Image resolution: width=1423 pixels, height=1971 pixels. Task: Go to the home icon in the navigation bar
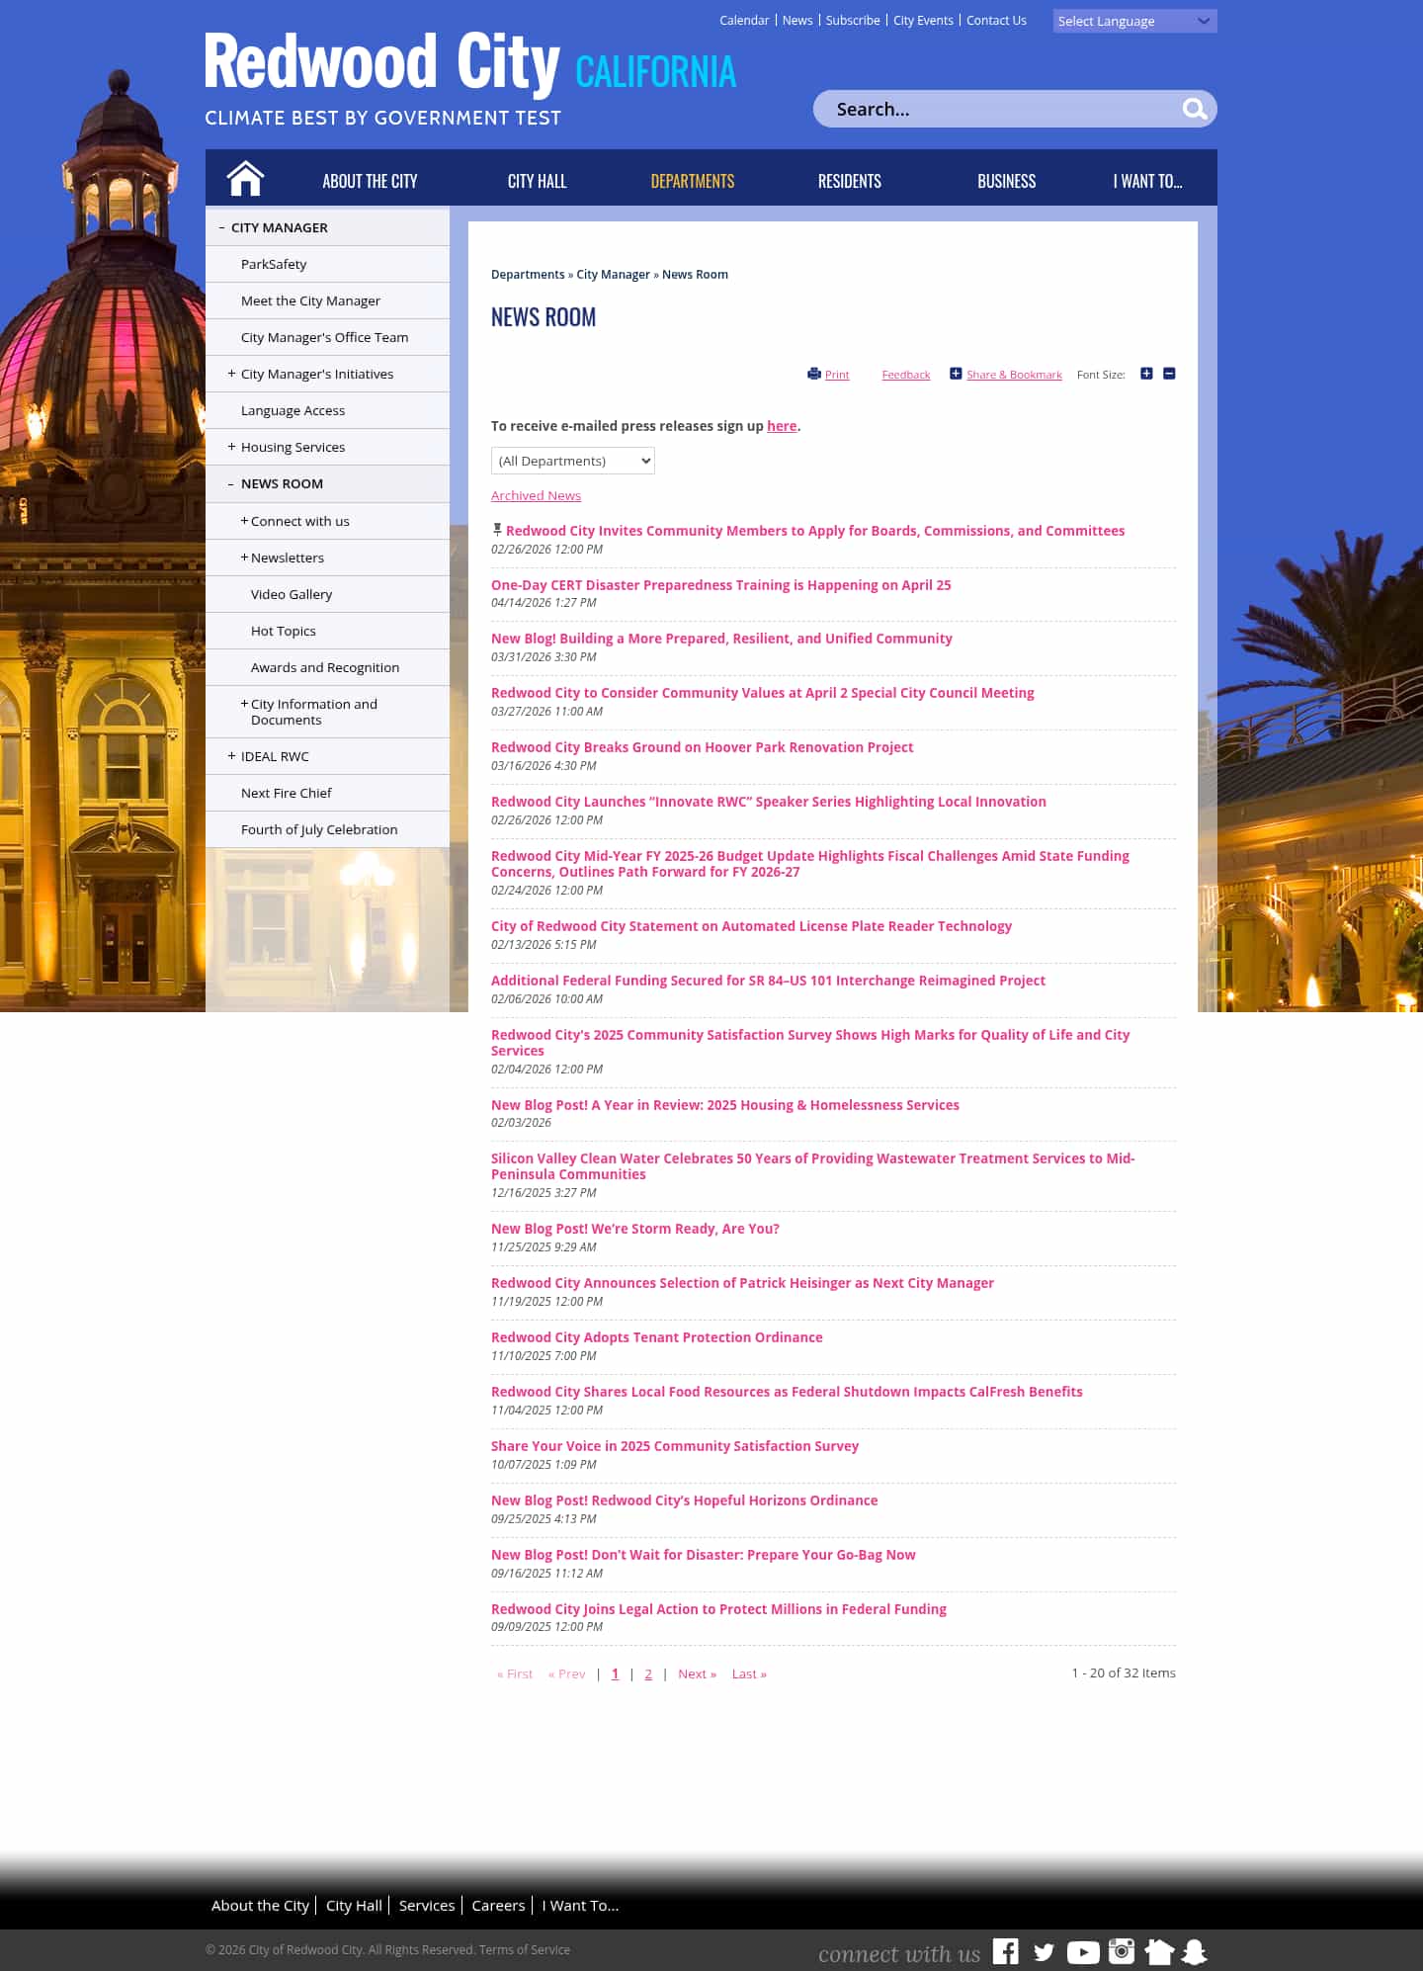point(245,179)
